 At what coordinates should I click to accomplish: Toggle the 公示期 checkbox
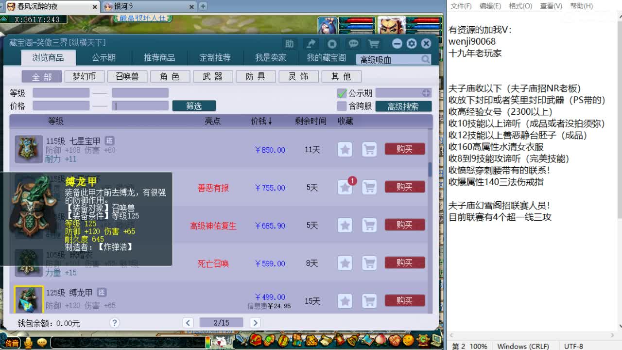(x=342, y=93)
